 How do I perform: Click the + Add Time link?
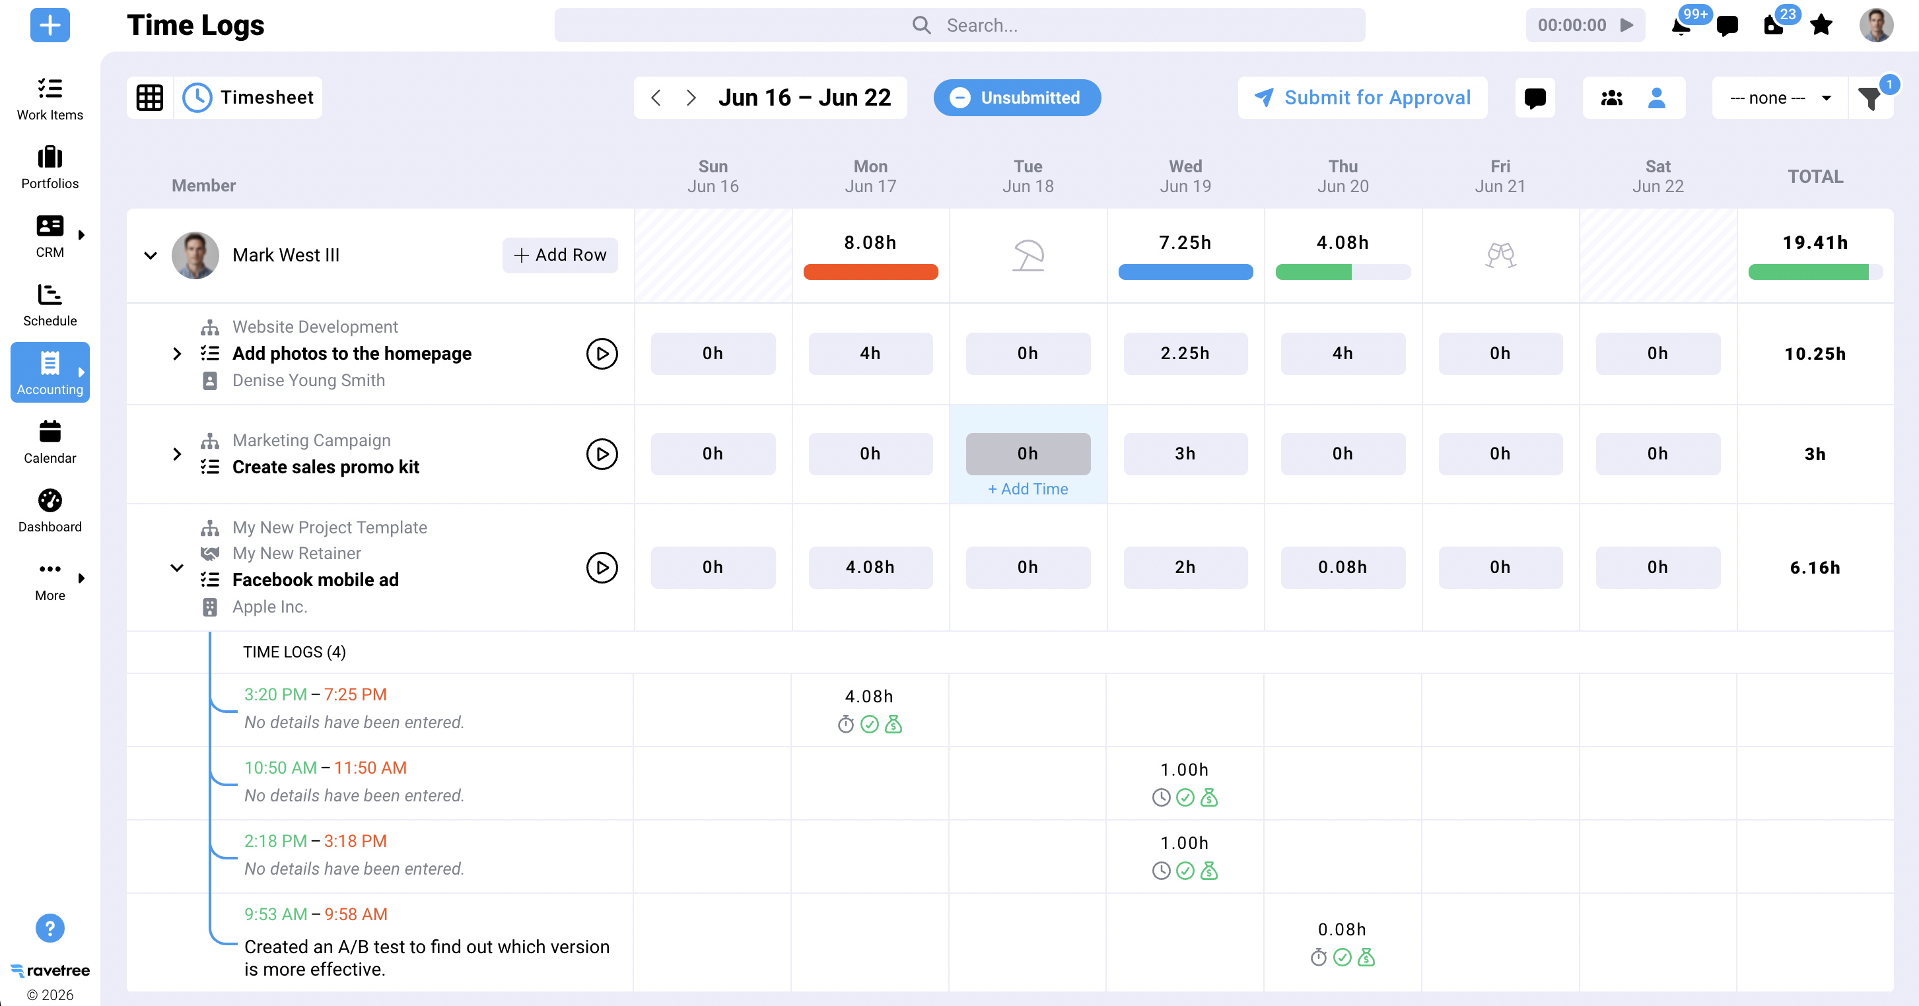(x=1028, y=488)
